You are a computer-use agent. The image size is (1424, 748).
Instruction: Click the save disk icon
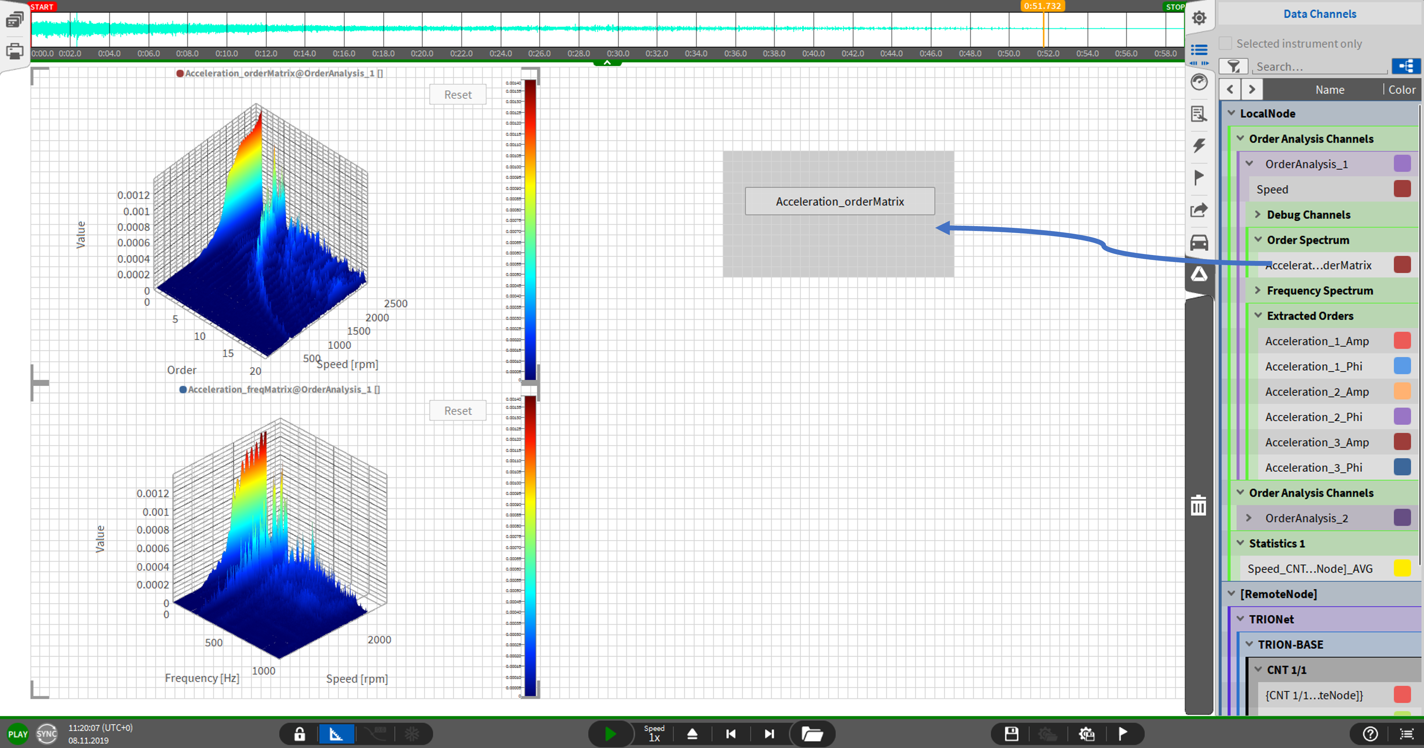click(x=1011, y=734)
